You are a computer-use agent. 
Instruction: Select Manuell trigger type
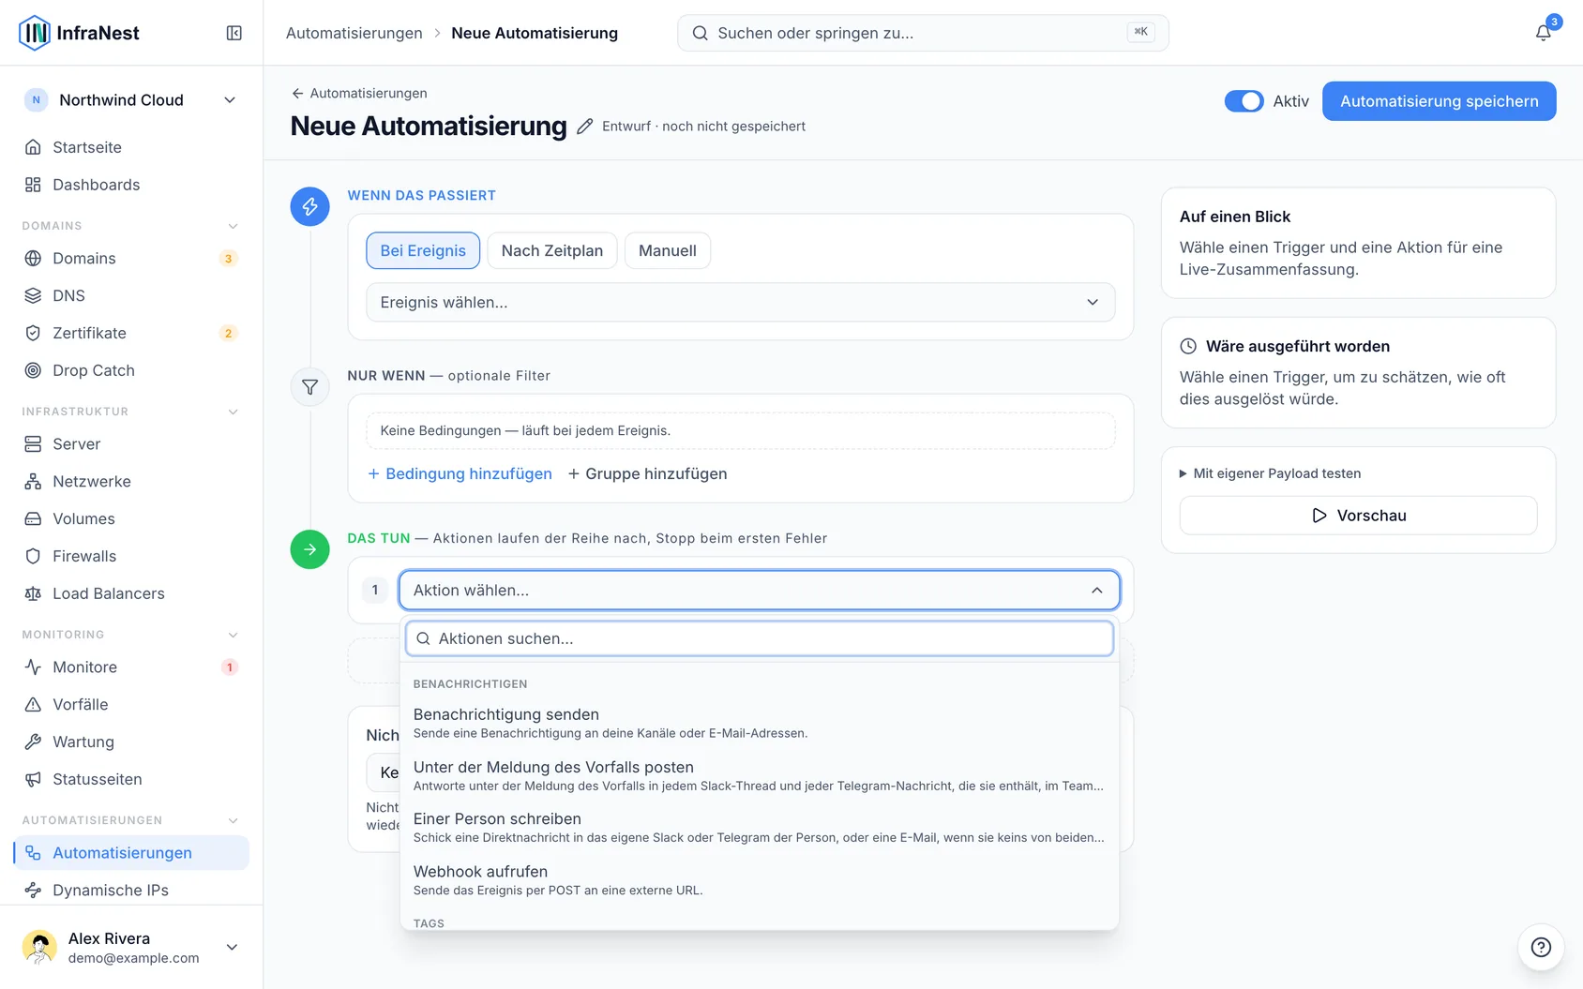pos(668,250)
